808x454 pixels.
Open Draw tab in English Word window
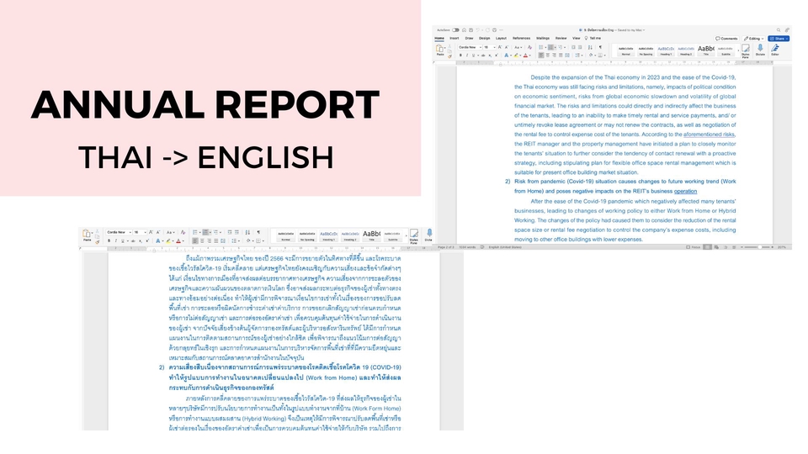click(x=469, y=38)
